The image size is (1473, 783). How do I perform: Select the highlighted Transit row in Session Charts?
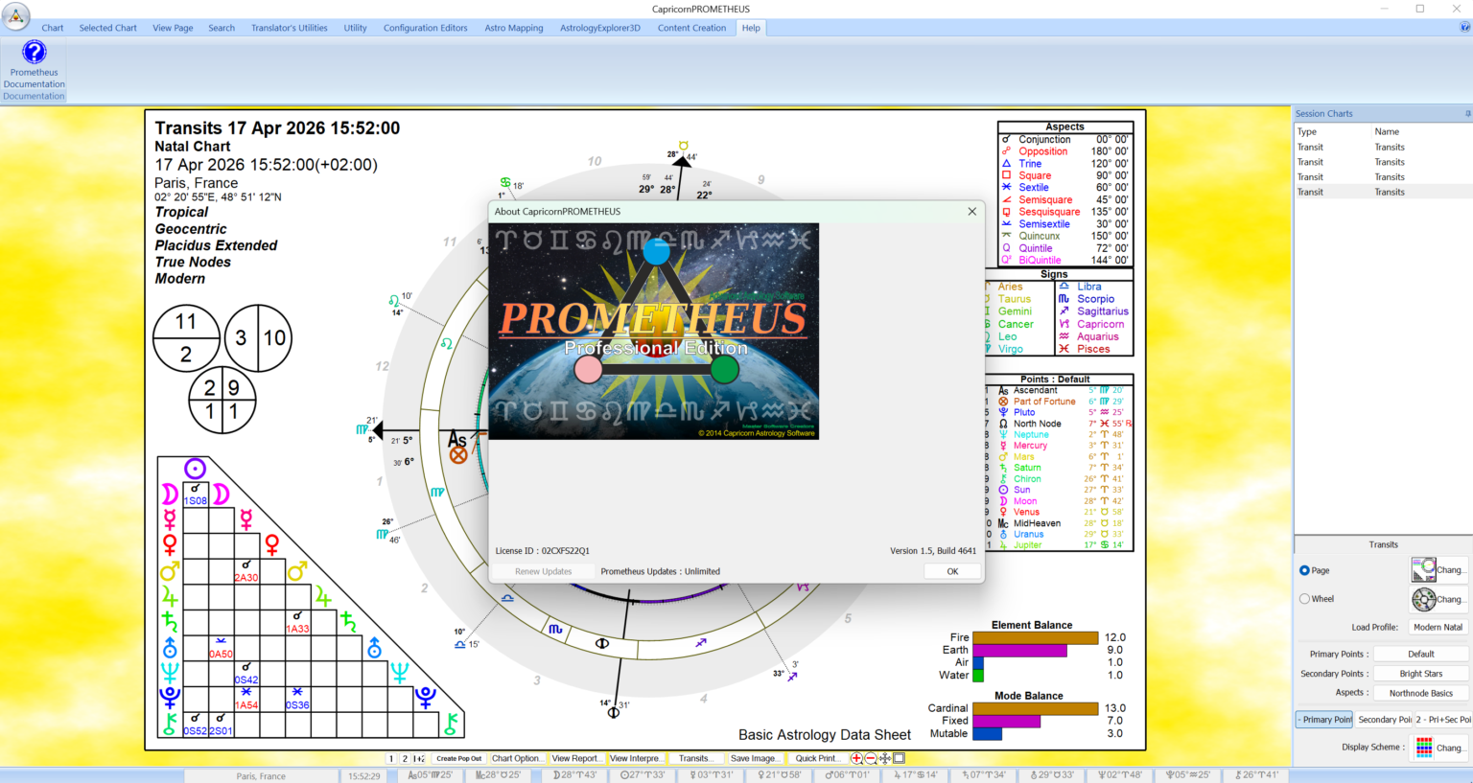click(x=1383, y=192)
